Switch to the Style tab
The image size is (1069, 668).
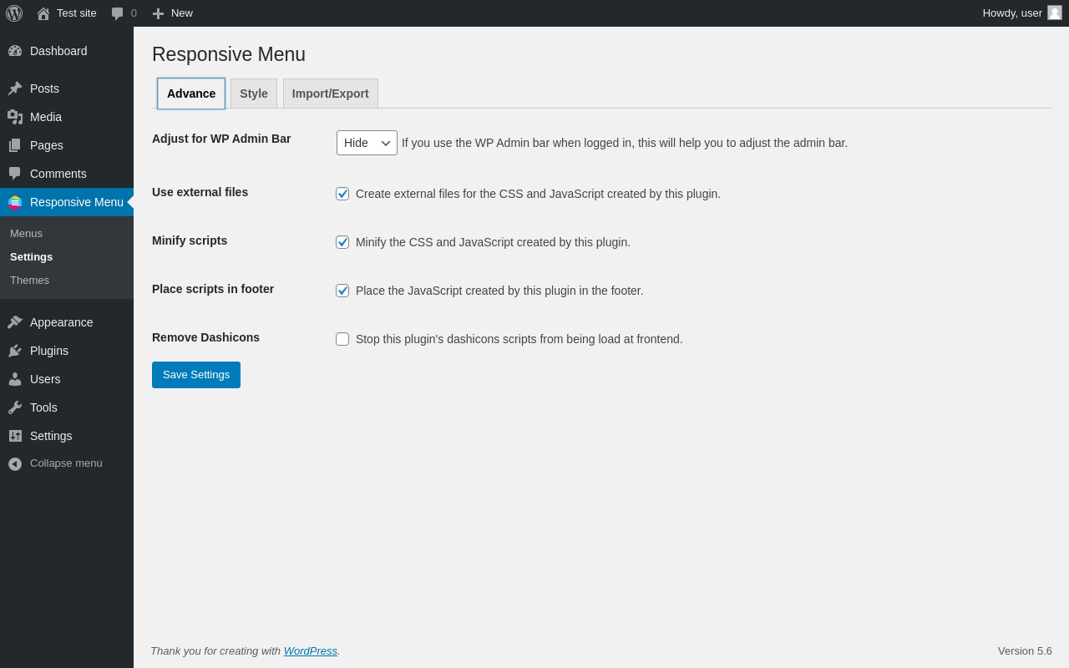click(254, 94)
